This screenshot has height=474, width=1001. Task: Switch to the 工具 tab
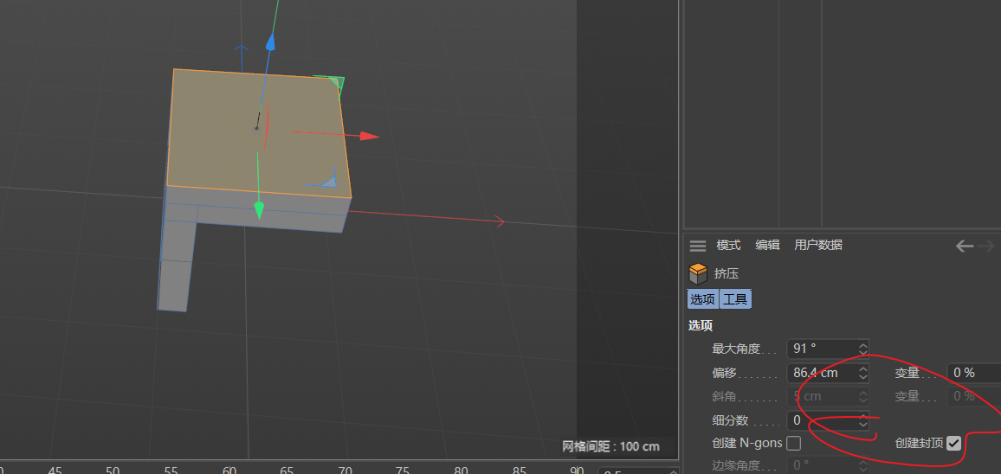click(x=735, y=299)
